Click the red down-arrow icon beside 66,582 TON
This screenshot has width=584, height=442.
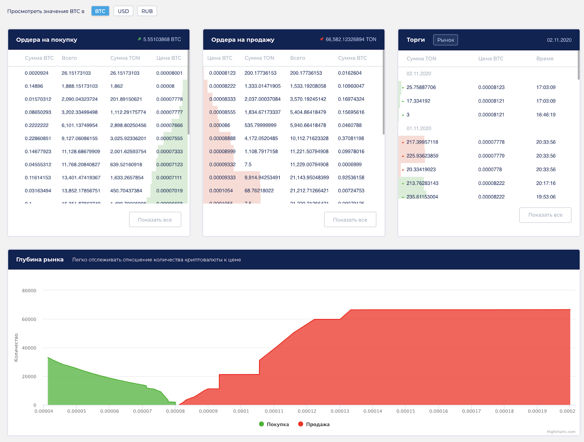point(322,39)
